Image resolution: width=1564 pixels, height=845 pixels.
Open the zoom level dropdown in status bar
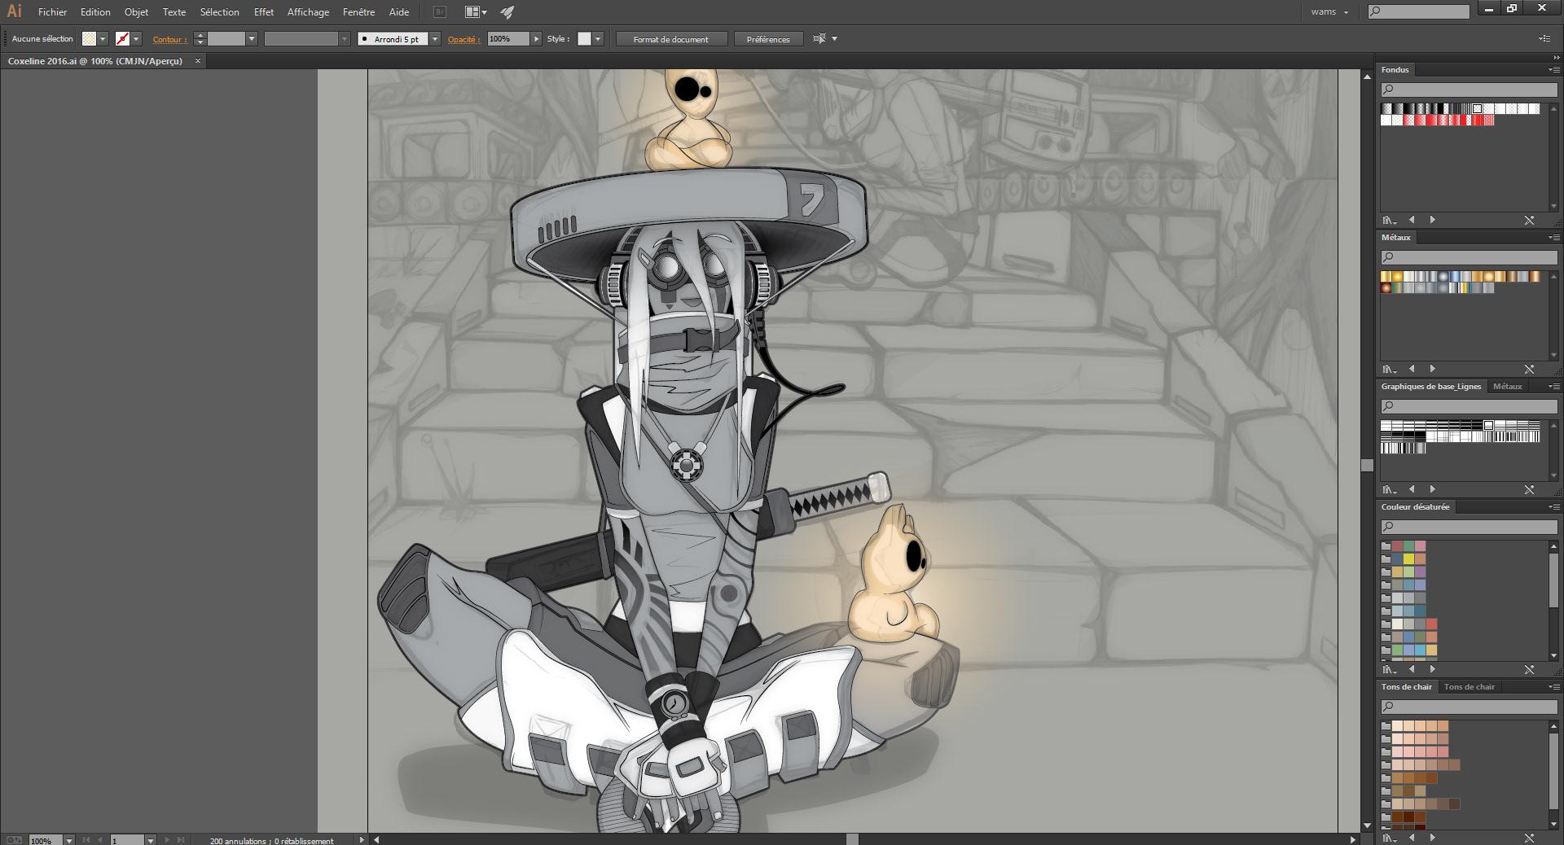68,840
